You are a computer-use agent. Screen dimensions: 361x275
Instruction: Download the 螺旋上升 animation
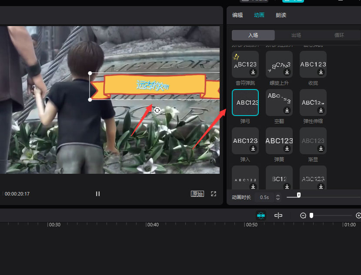click(x=287, y=72)
